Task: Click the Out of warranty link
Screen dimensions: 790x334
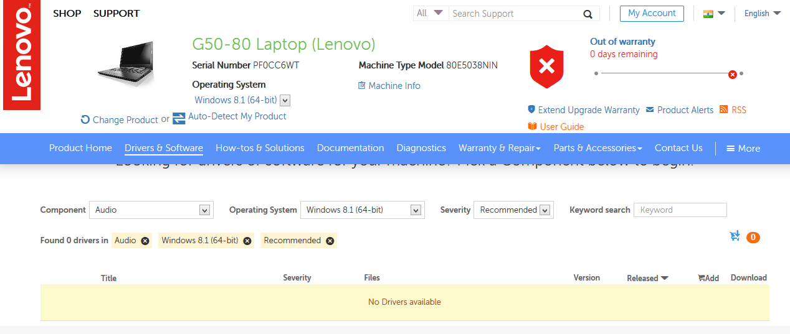Action: [x=622, y=42]
